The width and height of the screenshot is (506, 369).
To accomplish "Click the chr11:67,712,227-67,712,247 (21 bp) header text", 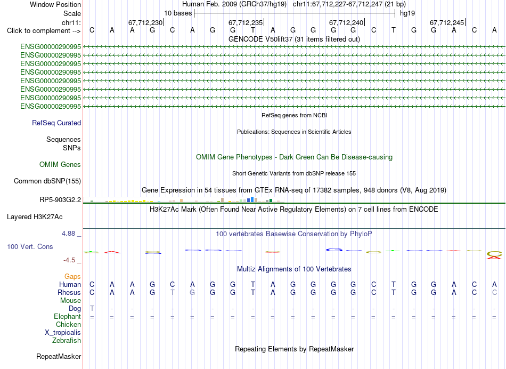I will 349,4.
